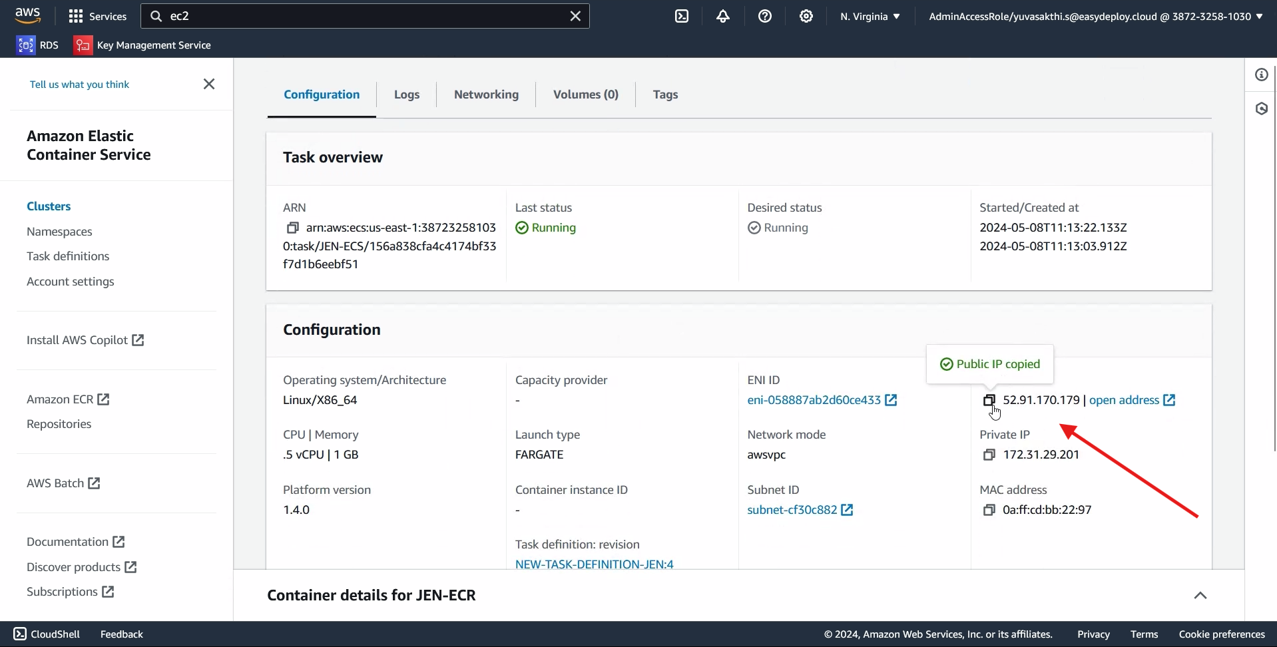1277x647 pixels.
Task: Click the Tell us what you think link
Action: pos(79,85)
